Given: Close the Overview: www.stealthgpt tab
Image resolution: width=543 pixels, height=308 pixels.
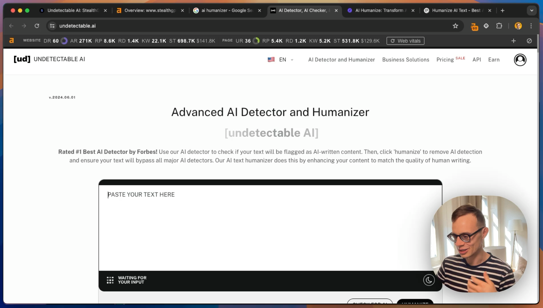Looking at the screenshot, I should [x=182, y=11].
